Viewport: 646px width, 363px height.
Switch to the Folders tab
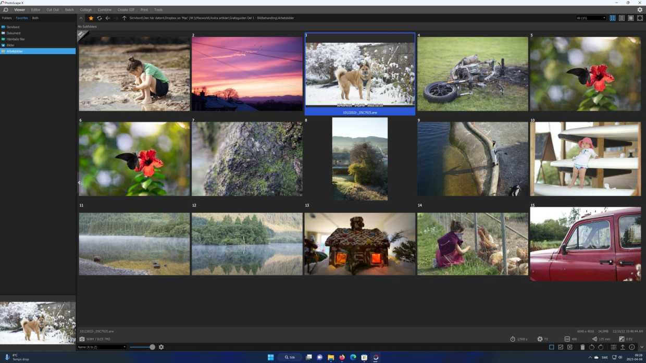[6, 18]
